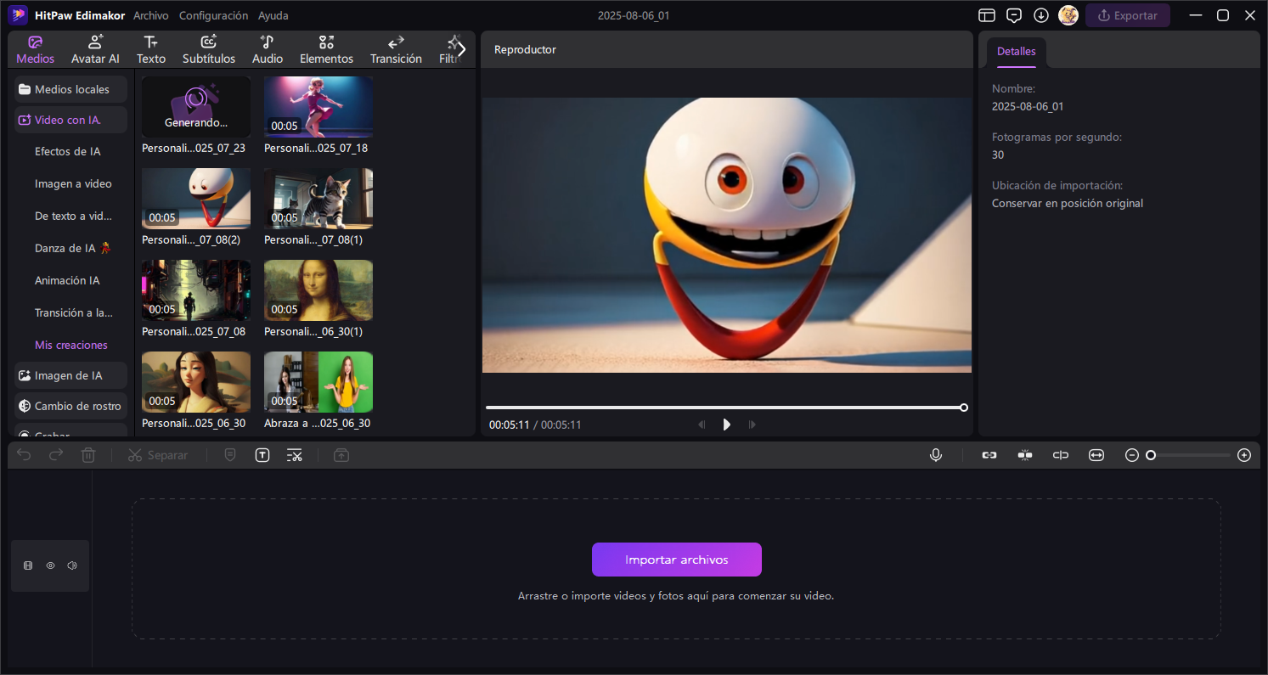Open the Detalles tab
This screenshot has width=1268, height=675.
[1016, 52]
